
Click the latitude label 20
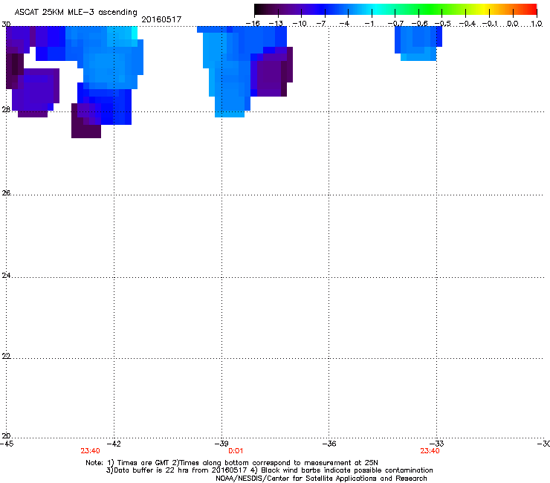6,436
